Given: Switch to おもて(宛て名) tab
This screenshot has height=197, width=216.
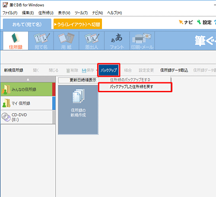Looking at the screenshot, I should pos(27,24).
